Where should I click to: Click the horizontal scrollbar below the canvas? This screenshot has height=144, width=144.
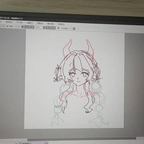(x=82, y=139)
